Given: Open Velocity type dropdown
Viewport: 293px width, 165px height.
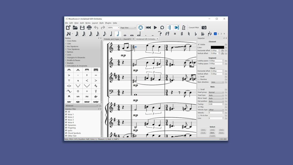Looking at the screenshot, I should tap(216, 110).
